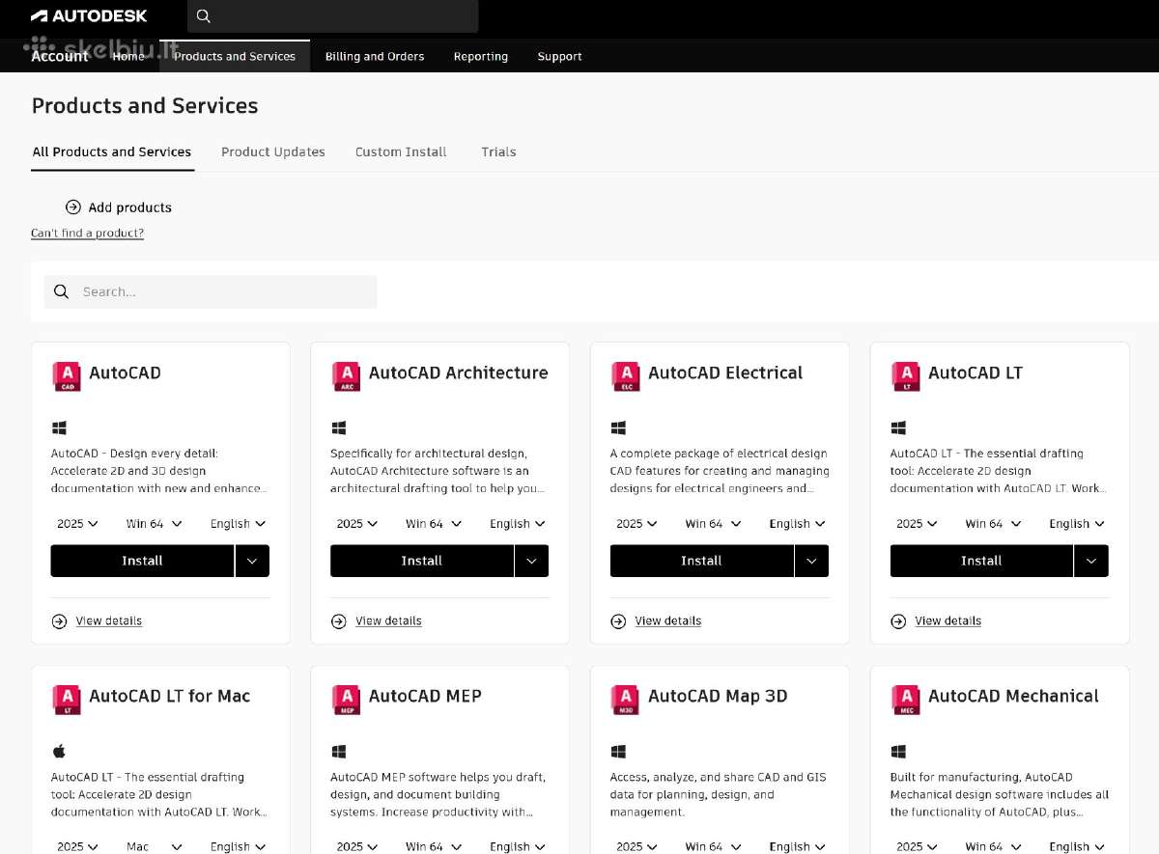
Task: Switch to Custom Install tab
Action: tap(401, 152)
